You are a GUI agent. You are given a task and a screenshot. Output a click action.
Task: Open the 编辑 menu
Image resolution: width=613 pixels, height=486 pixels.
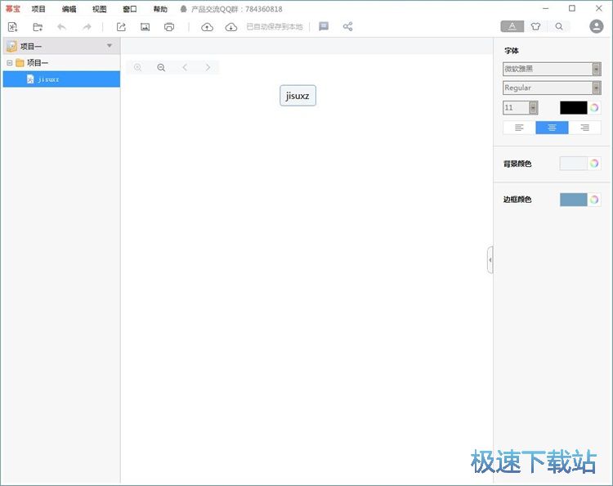(x=69, y=9)
